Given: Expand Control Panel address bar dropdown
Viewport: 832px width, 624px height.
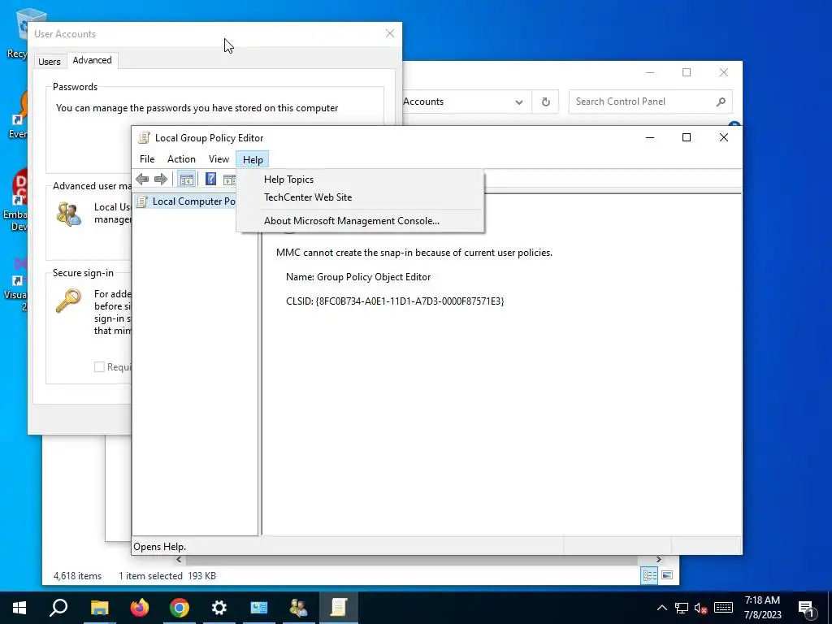Looking at the screenshot, I should 519,102.
